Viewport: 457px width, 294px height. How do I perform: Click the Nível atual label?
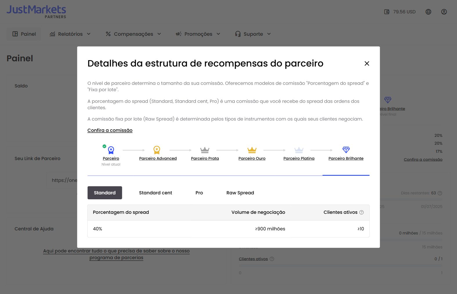[x=111, y=164]
